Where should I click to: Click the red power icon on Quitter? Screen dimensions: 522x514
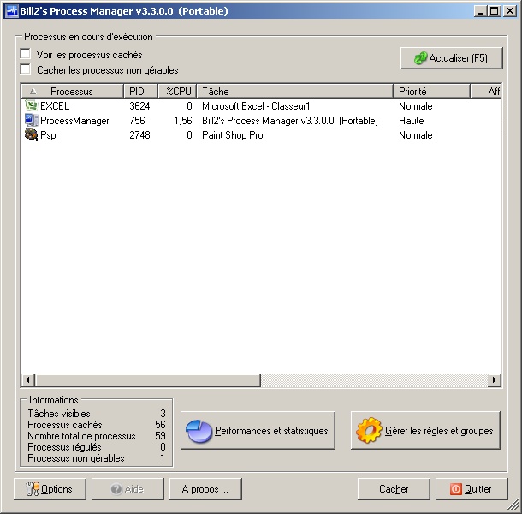click(x=455, y=489)
